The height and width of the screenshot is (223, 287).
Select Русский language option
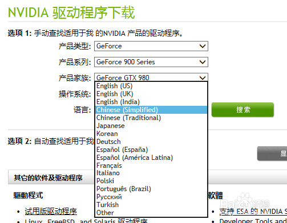tap(151, 197)
